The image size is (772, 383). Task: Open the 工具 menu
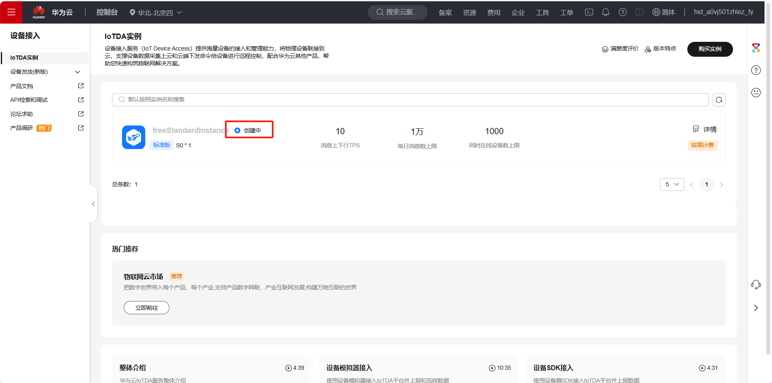tap(542, 12)
